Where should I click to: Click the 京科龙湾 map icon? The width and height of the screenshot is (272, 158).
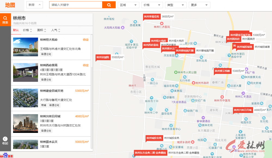point(201,57)
